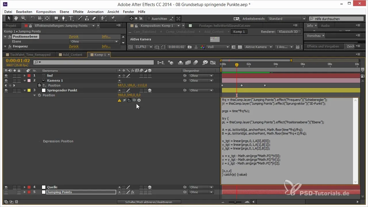The image size is (368, 207).
Task: Click the expression warning triangle icon
Action: 119,100
